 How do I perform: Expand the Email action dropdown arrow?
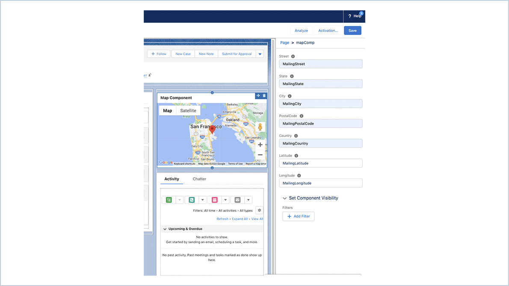coord(249,200)
